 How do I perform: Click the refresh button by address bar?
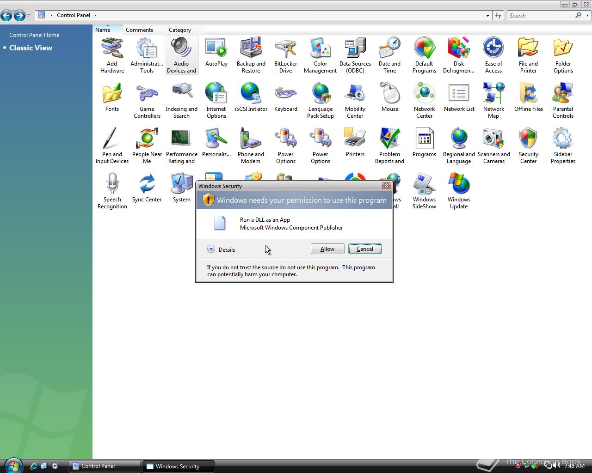[x=498, y=16]
